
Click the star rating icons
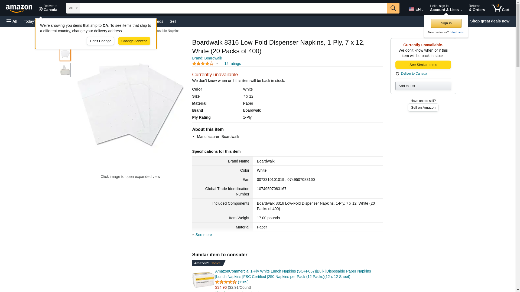[x=203, y=64]
